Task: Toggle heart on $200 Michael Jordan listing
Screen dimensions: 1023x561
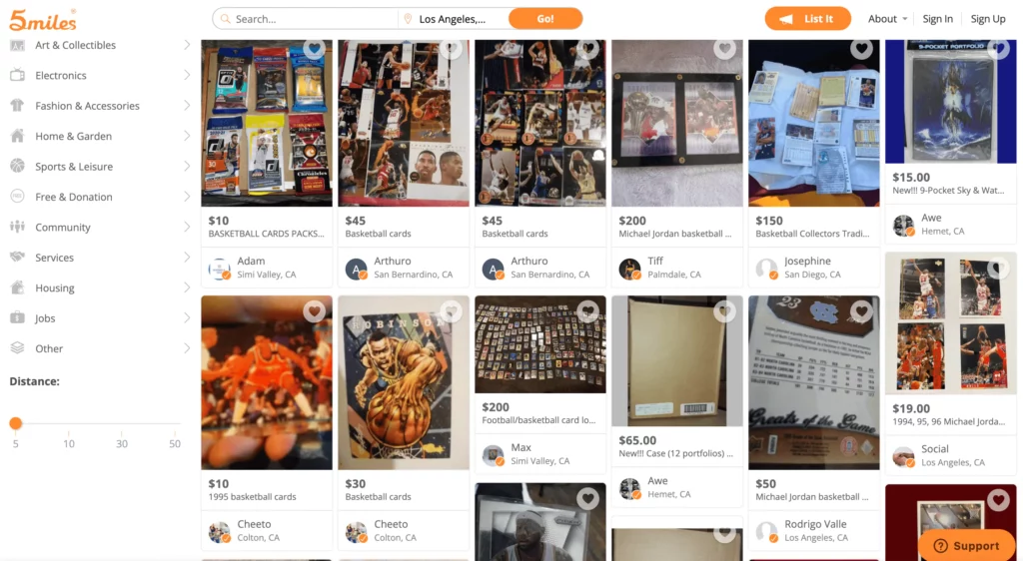Action: 725,48
